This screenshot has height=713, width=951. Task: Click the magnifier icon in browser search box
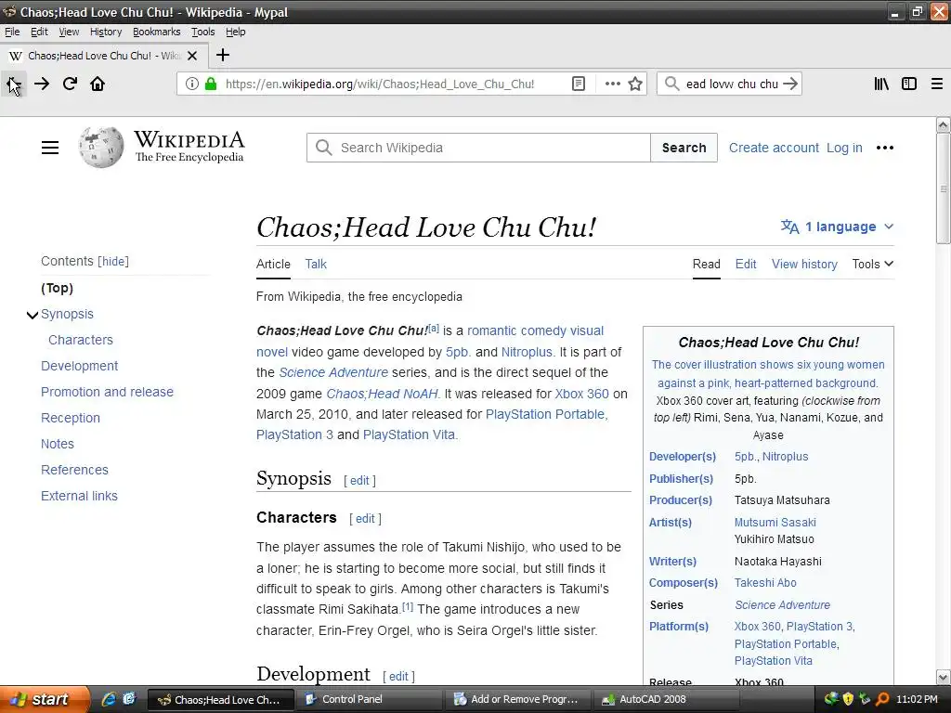(671, 84)
